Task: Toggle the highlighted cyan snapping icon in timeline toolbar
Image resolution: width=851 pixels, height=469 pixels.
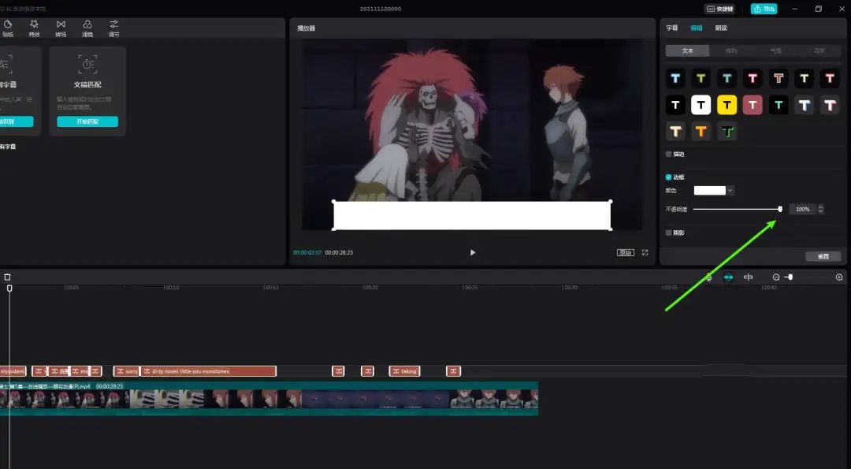Action: pyautogui.click(x=728, y=277)
